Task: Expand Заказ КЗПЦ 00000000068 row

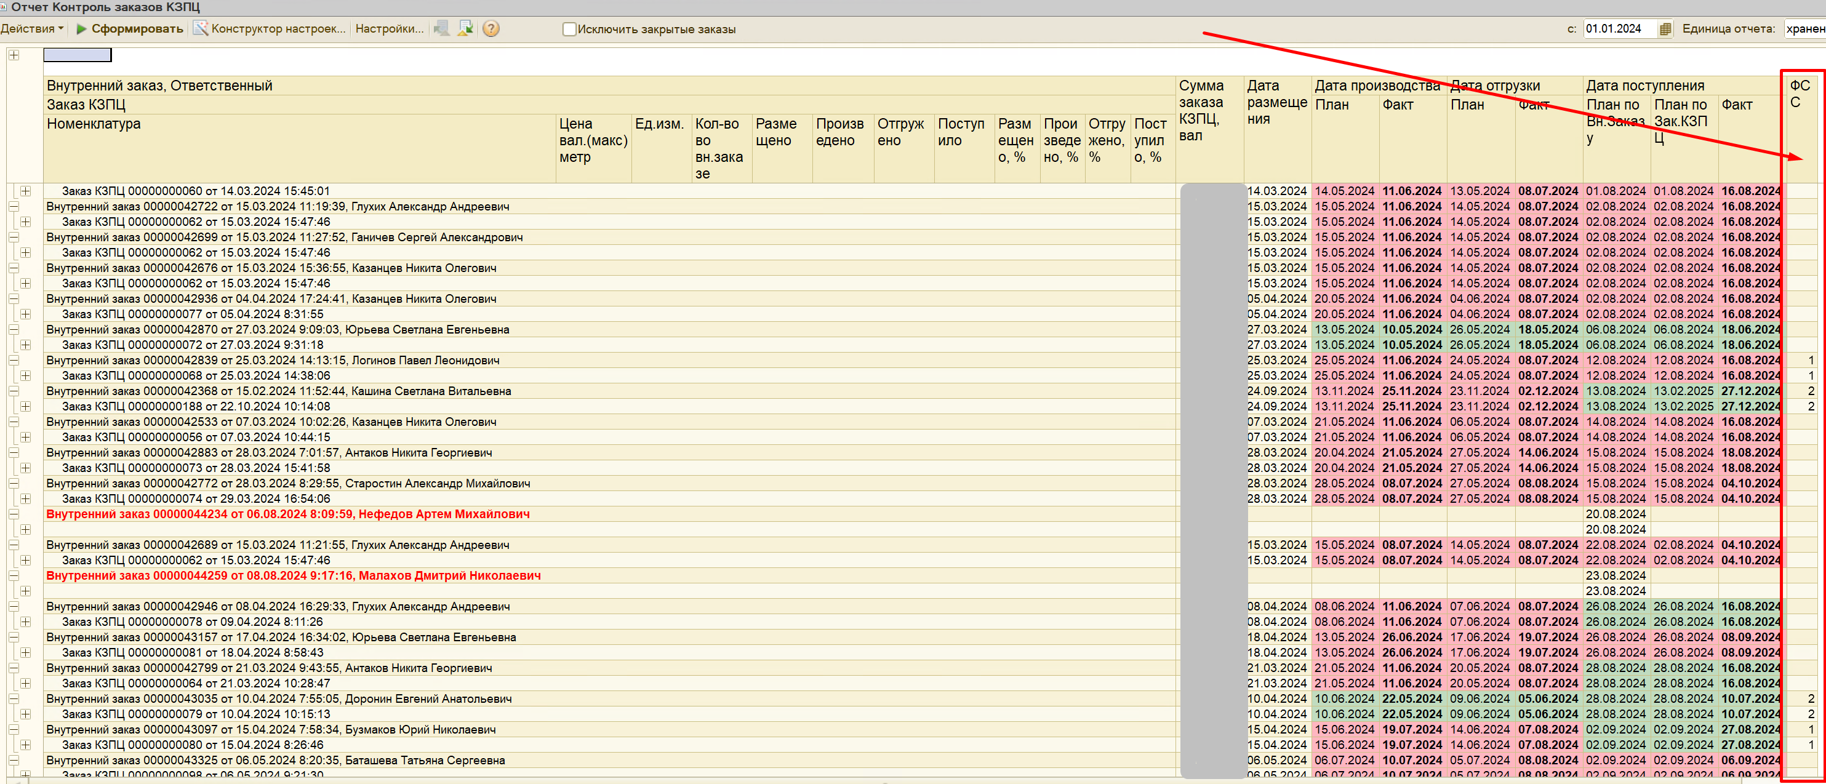Action: (25, 376)
